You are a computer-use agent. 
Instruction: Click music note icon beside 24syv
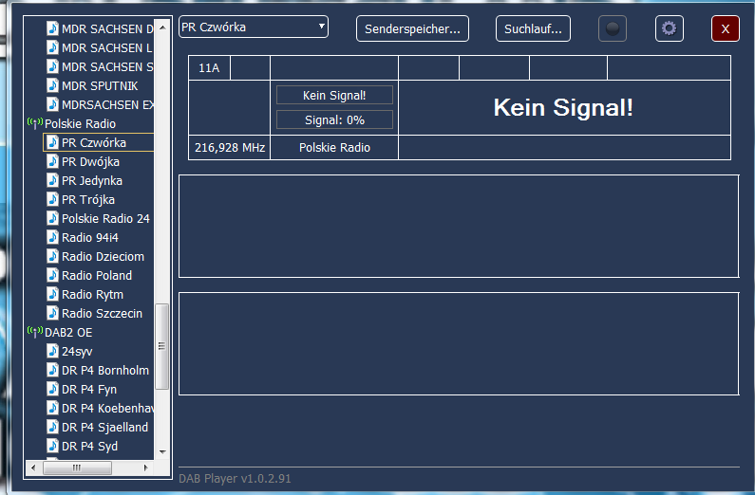coord(53,352)
